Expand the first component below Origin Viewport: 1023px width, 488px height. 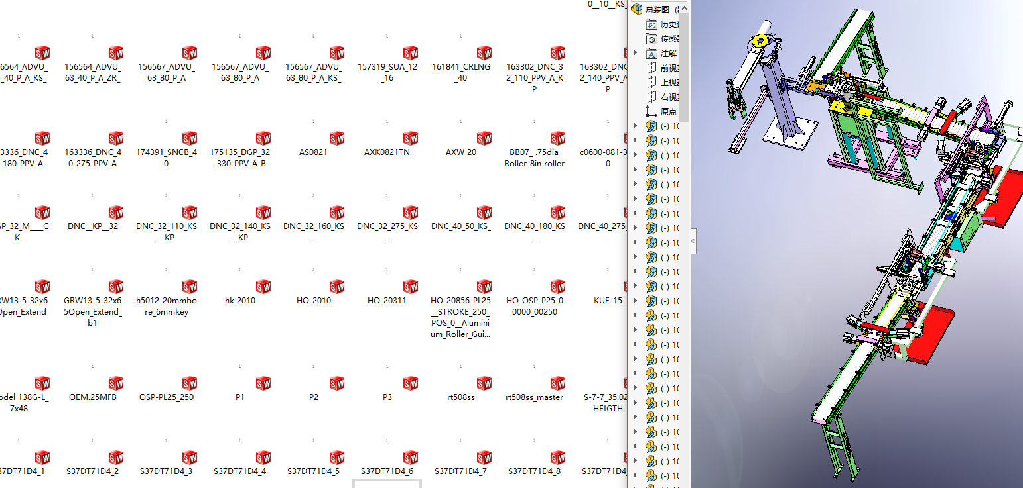tap(636, 126)
